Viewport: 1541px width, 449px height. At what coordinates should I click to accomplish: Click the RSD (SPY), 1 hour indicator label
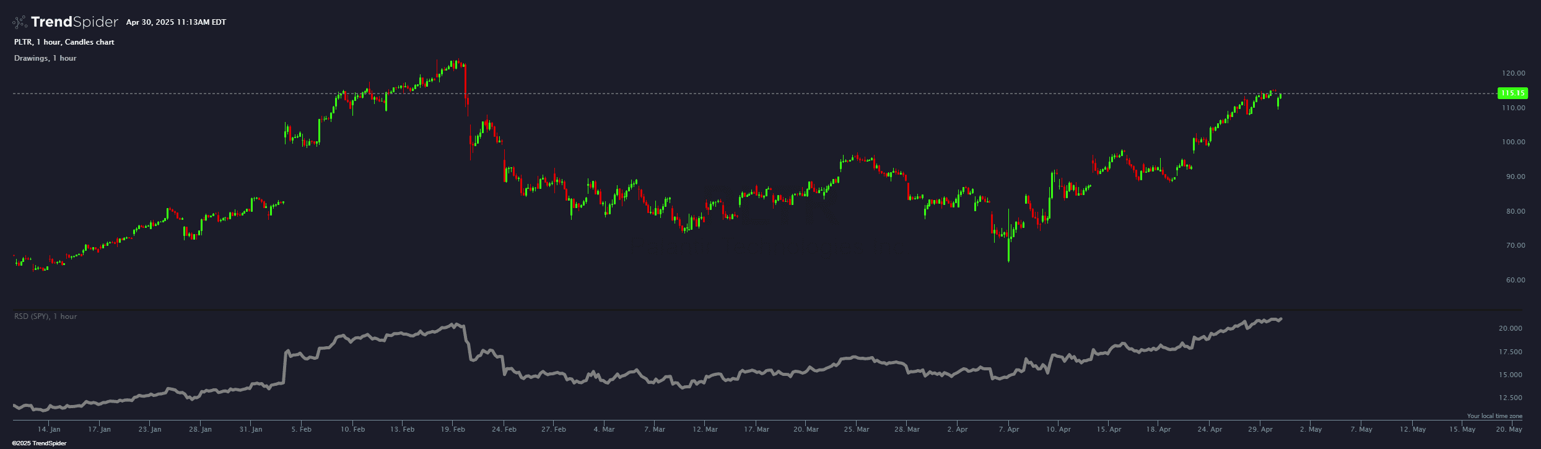pos(45,316)
